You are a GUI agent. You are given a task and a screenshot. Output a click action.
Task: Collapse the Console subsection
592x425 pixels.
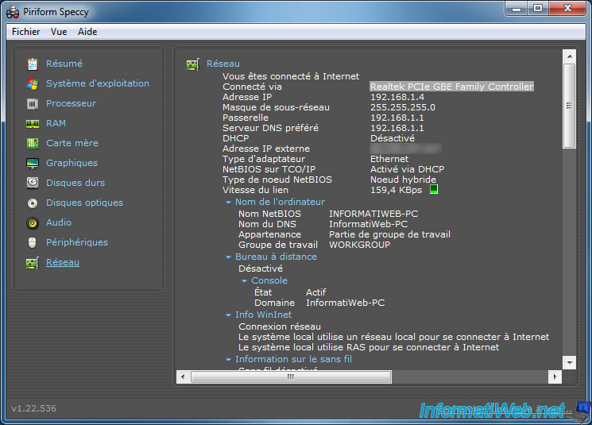click(x=244, y=280)
